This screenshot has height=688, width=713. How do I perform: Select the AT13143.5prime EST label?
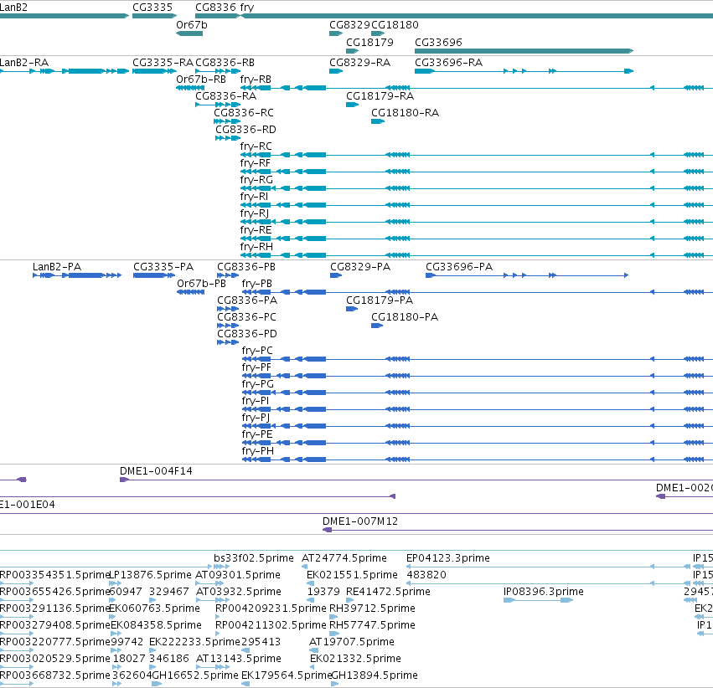(x=239, y=659)
